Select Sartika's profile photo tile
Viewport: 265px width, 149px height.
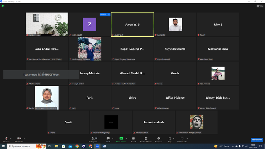47,98
